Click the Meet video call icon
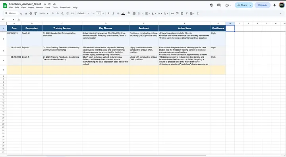 [x=227, y=5]
